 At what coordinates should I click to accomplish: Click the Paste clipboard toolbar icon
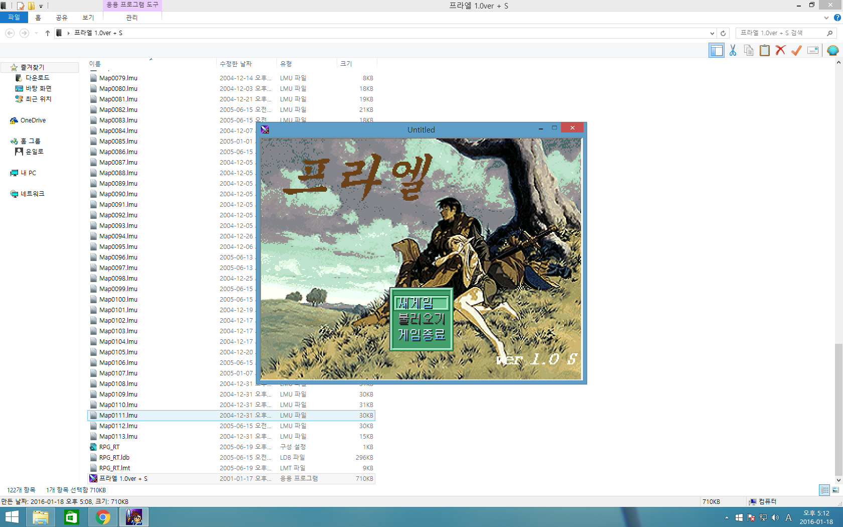pyautogui.click(x=764, y=51)
